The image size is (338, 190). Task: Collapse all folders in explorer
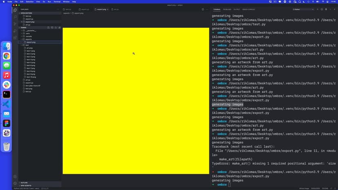click(x=59, y=28)
